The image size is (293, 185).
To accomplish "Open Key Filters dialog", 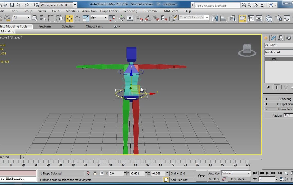I will (239, 179).
